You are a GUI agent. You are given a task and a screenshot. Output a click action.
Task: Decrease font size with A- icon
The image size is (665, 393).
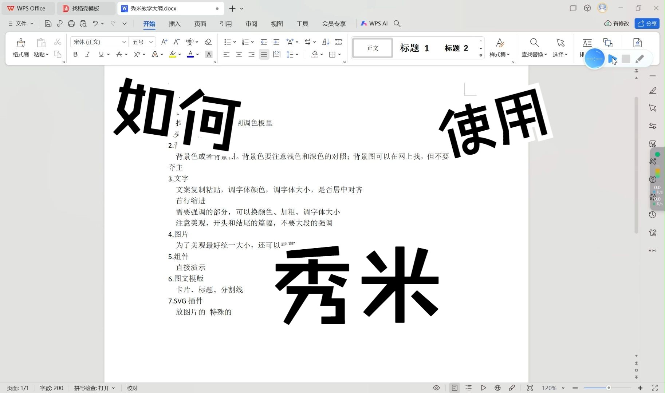pos(177,42)
